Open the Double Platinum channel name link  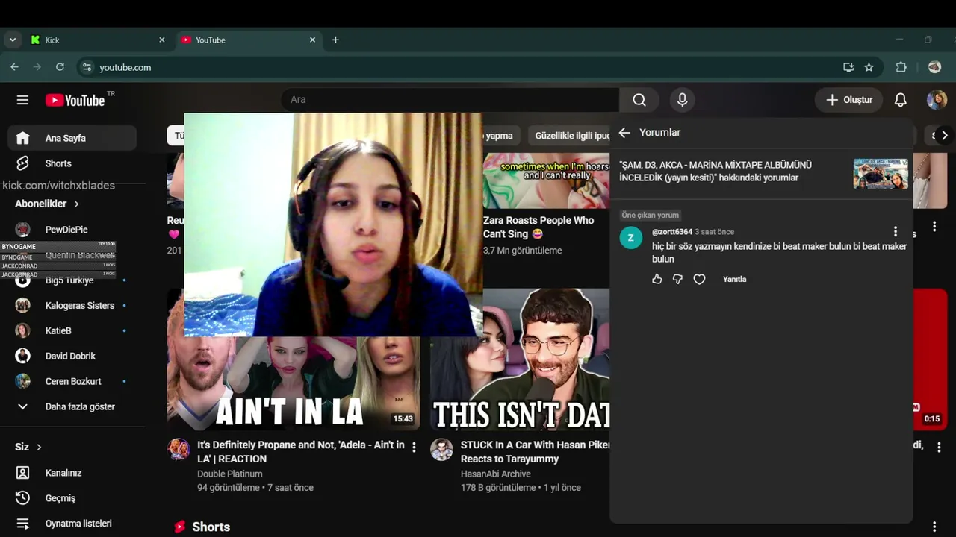(230, 474)
